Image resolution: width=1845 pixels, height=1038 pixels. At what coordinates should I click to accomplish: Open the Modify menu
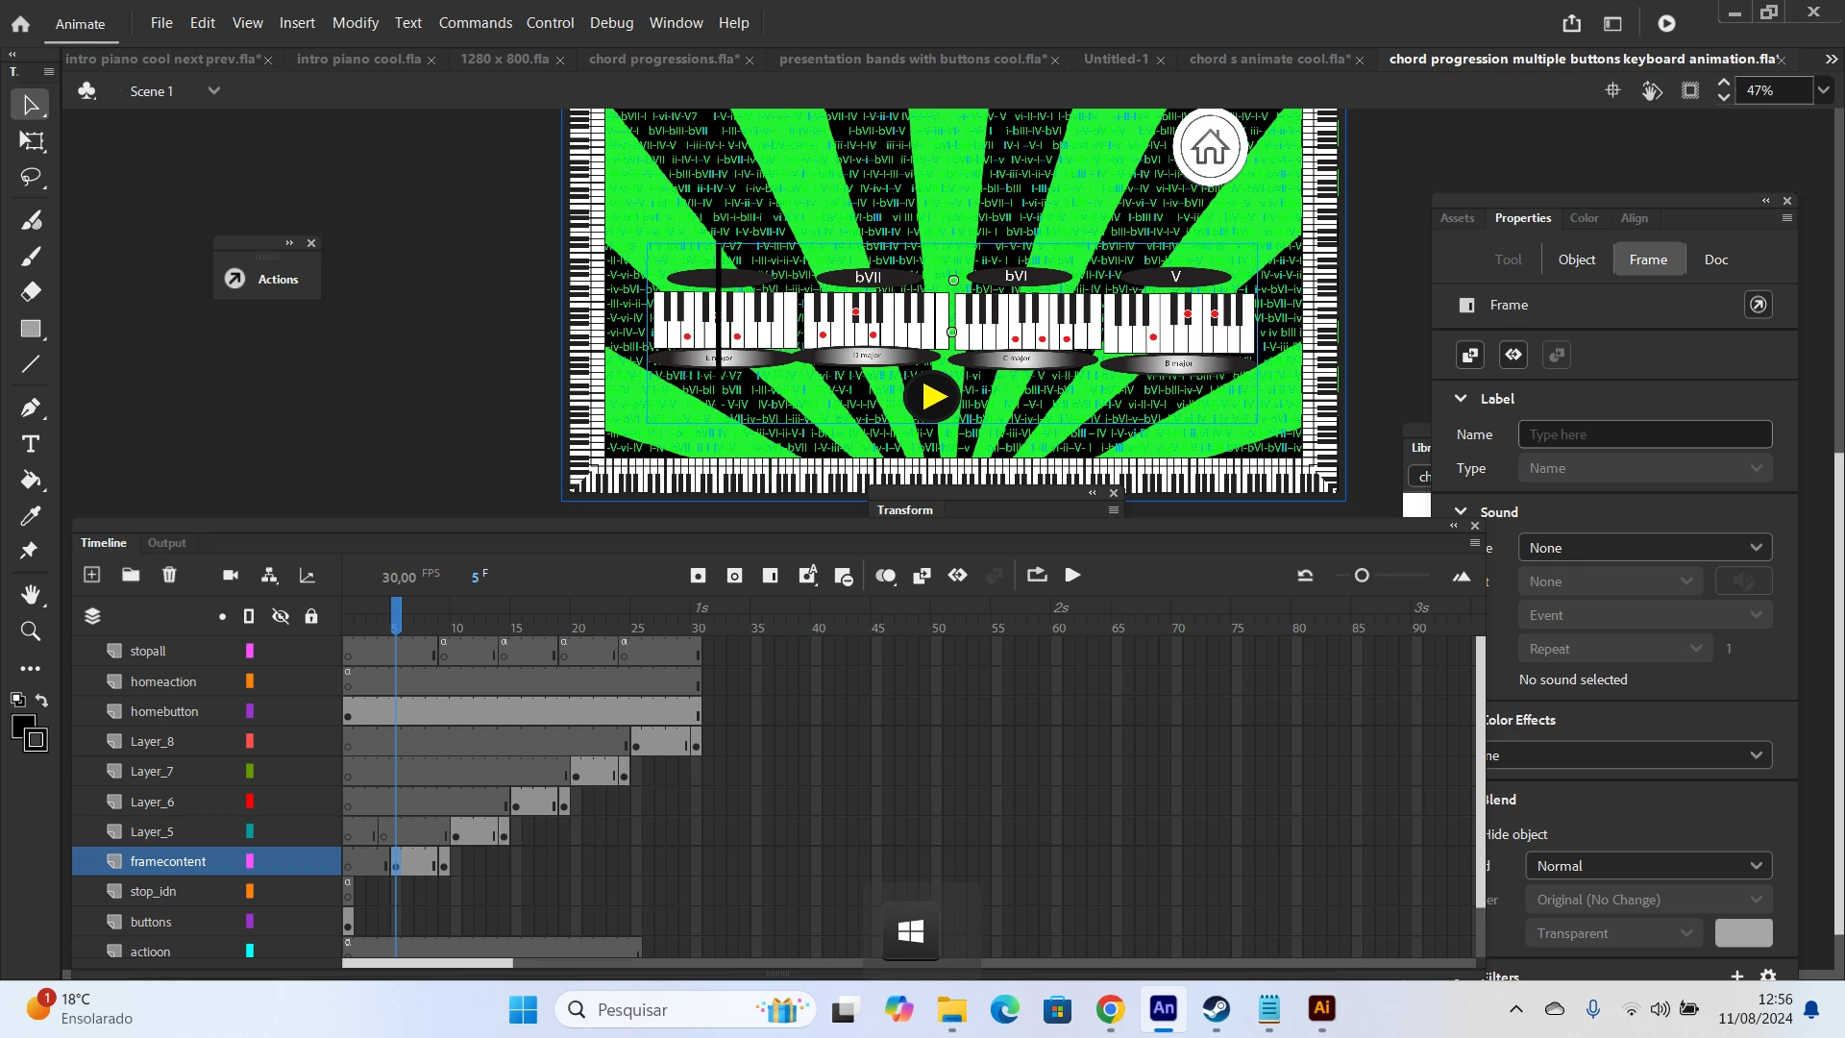[x=355, y=22]
